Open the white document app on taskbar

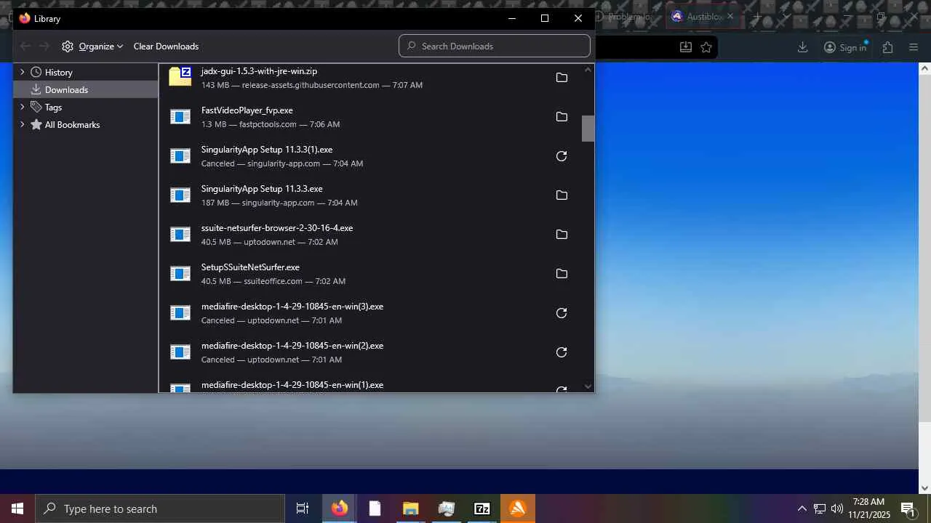pyautogui.click(x=375, y=508)
